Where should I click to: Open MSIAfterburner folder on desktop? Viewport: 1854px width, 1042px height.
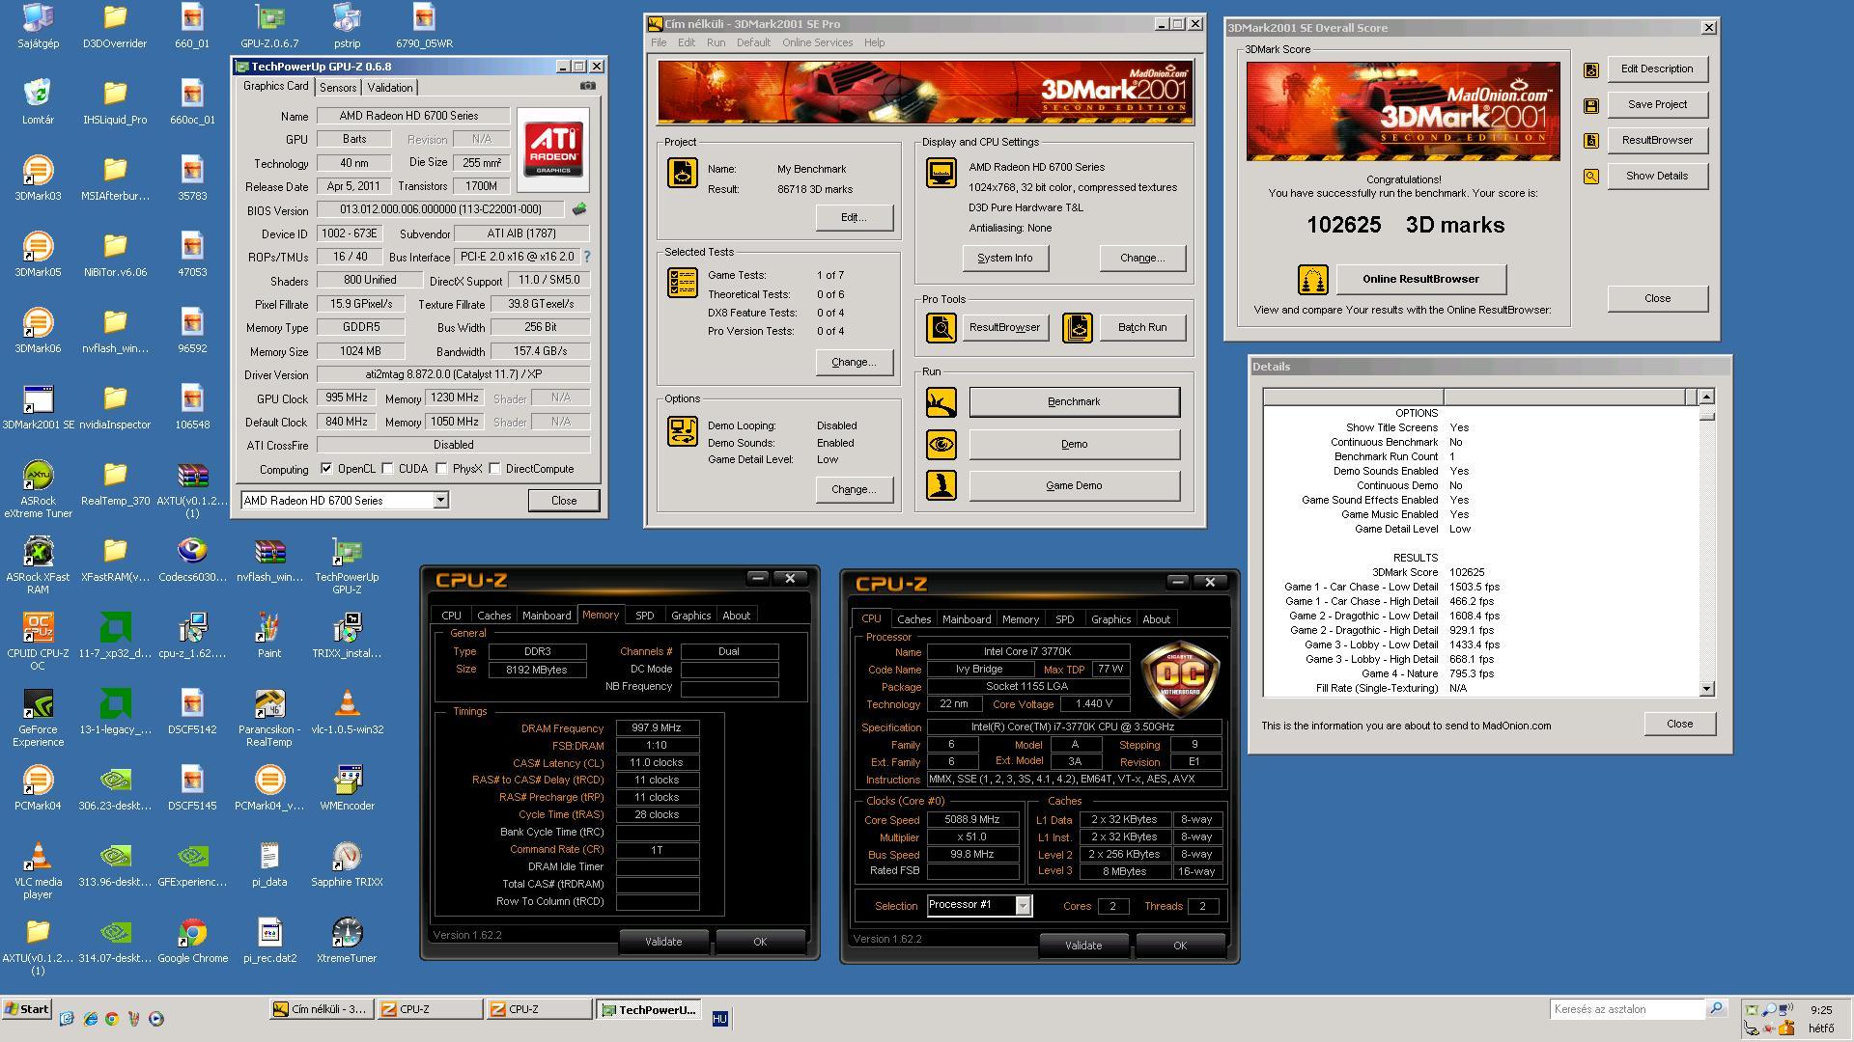point(115,178)
